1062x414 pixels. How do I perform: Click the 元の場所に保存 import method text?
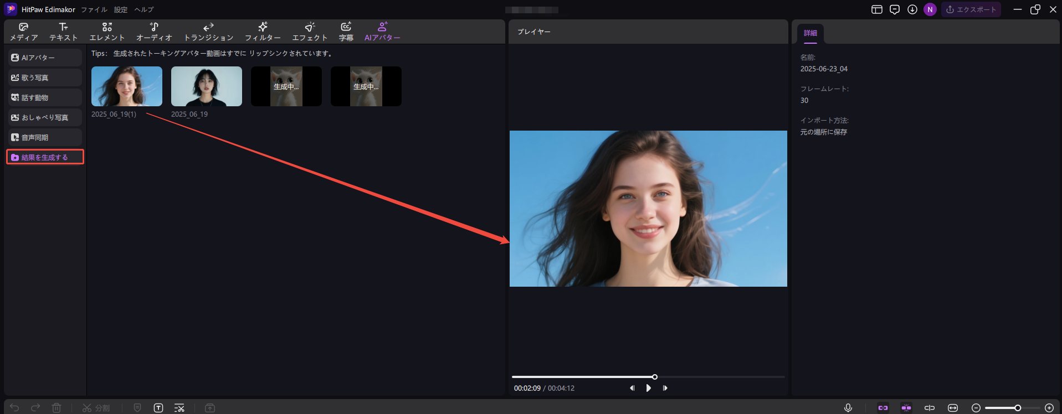pos(824,132)
